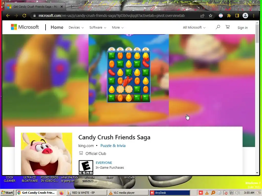Open the Microsoft site search
Image resolution: width=262 pixels, height=196 pixels.
tap(218, 27)
